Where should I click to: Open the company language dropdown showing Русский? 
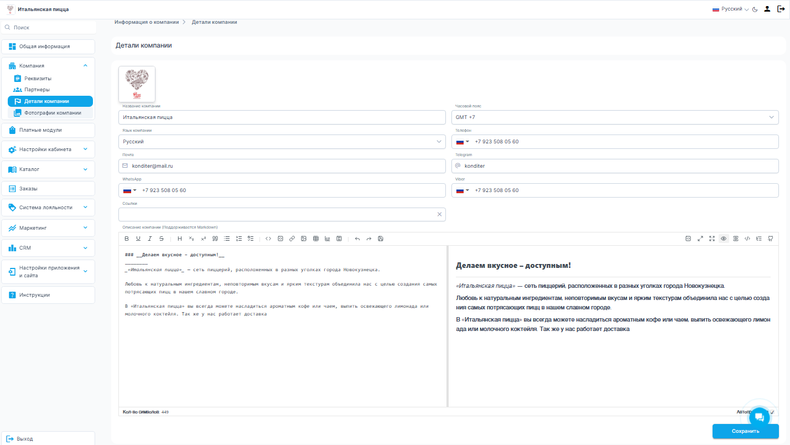[x=282, y=142]
